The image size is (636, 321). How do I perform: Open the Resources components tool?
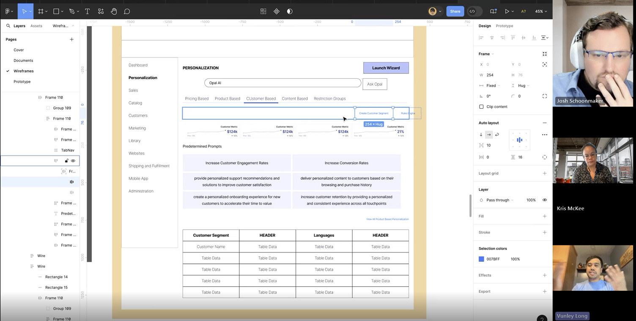click(101, 11)
